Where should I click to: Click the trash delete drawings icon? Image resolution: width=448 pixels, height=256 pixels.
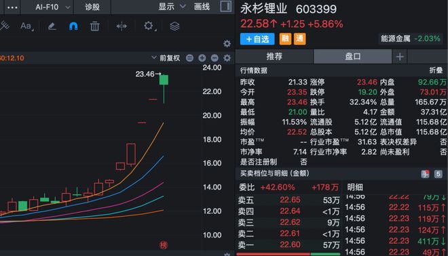tap(94, 26)
